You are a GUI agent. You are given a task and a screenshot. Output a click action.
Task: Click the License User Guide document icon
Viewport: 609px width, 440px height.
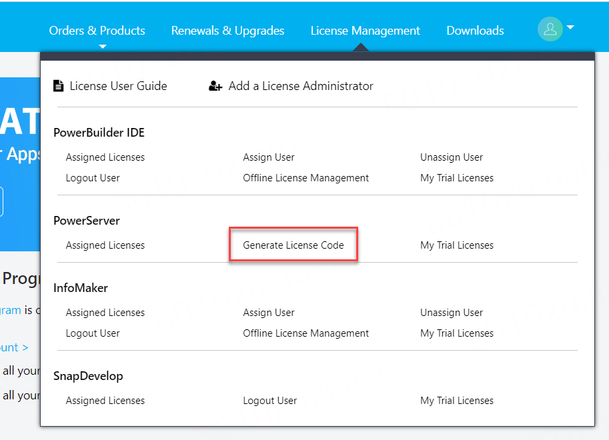coord(58,86)
